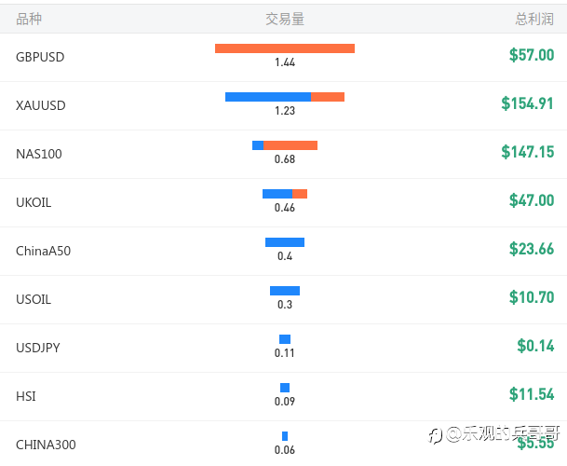Viewport: 567px width, 466px height.
Task: Click the orange segment of NAS100 bar
Action: point(290,145)
